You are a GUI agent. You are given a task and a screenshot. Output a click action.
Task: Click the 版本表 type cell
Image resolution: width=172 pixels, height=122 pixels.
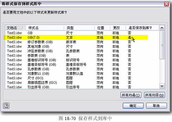coord(71,42)
